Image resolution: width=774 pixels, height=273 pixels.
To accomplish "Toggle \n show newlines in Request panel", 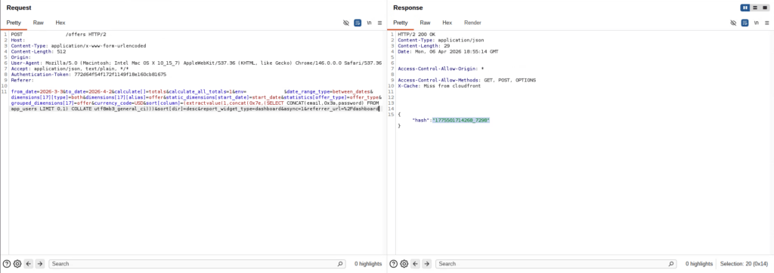I will point(369,23).
